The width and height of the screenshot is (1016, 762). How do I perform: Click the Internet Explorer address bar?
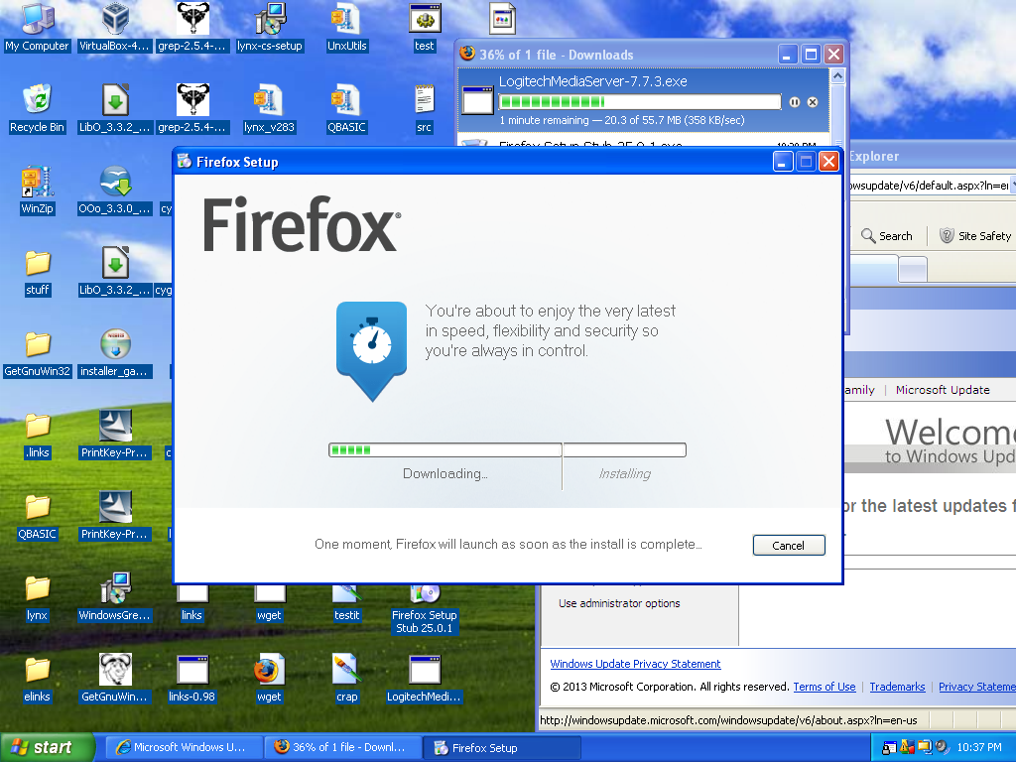pos(931,186)
